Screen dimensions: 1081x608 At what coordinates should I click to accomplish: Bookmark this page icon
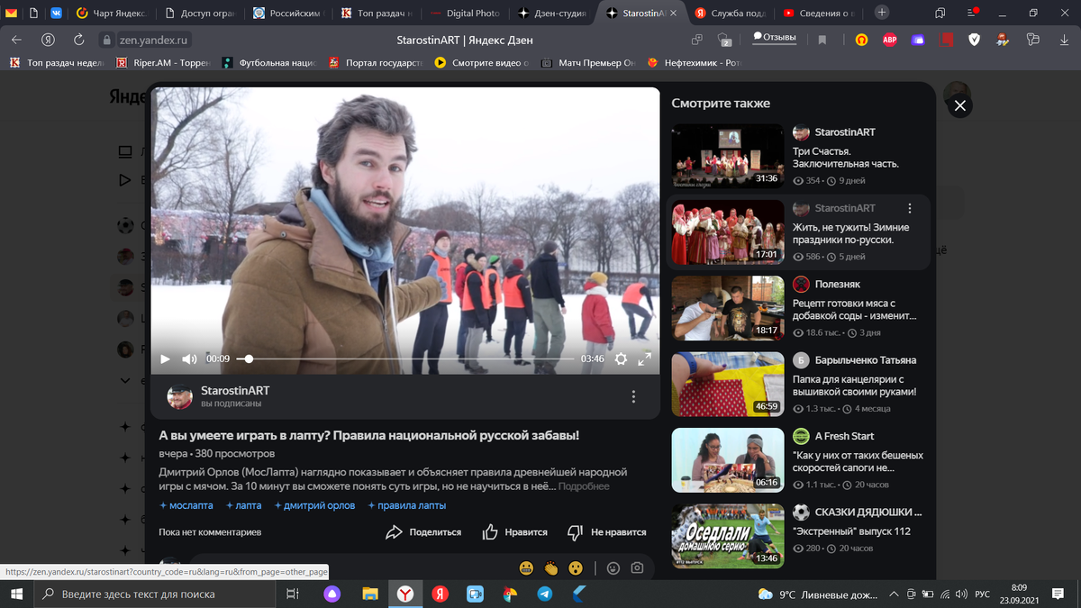(822, 40)
